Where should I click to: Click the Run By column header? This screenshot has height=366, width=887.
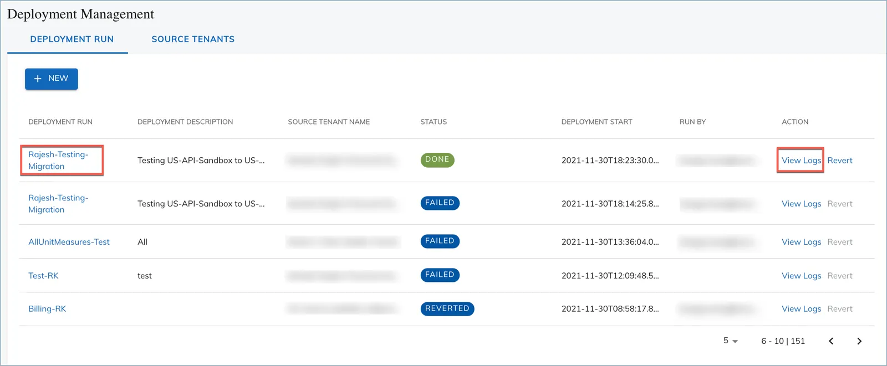(692, 122)
